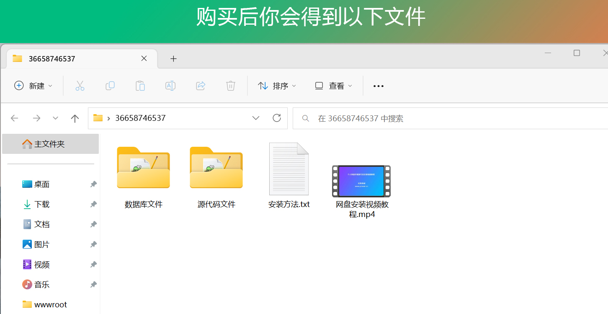Add a new tab with plus button

[173, 59]
